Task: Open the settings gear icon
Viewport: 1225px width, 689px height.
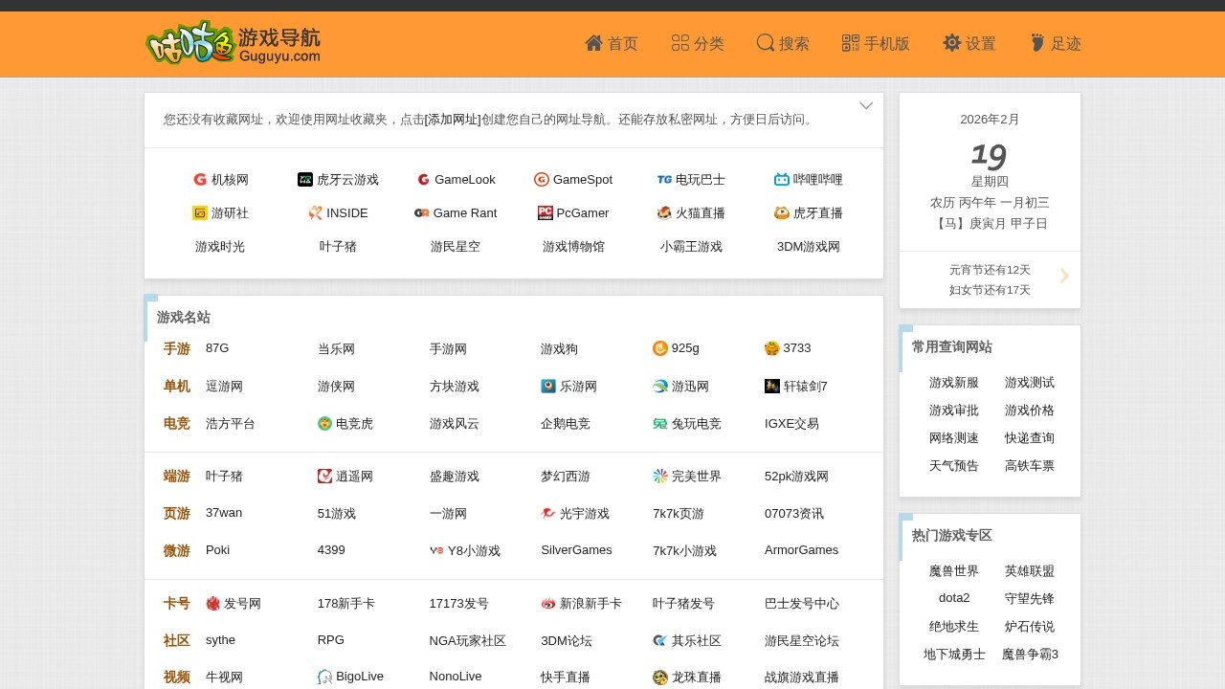Action: [x=951, y=43]
